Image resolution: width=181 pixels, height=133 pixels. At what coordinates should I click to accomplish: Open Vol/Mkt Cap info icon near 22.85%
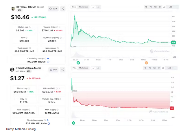[x=61, y=38]
